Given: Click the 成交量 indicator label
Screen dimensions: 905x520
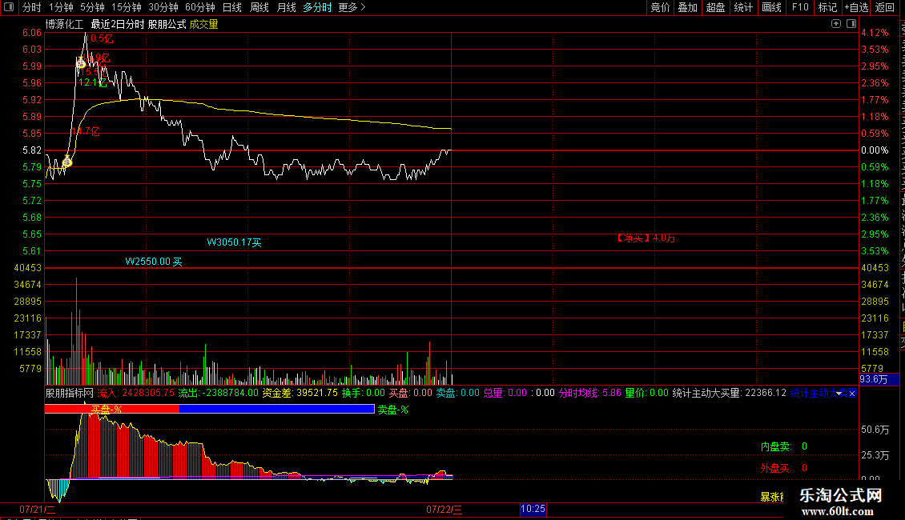Looking at the screenshot, I should click(203, 24).
